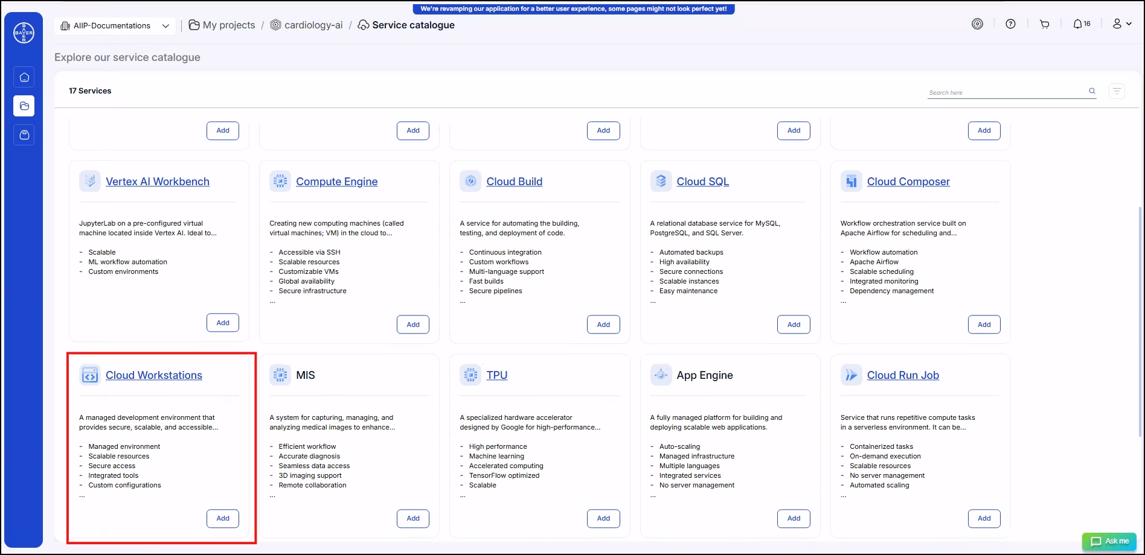Add Compute Engine service

(413, 325)
